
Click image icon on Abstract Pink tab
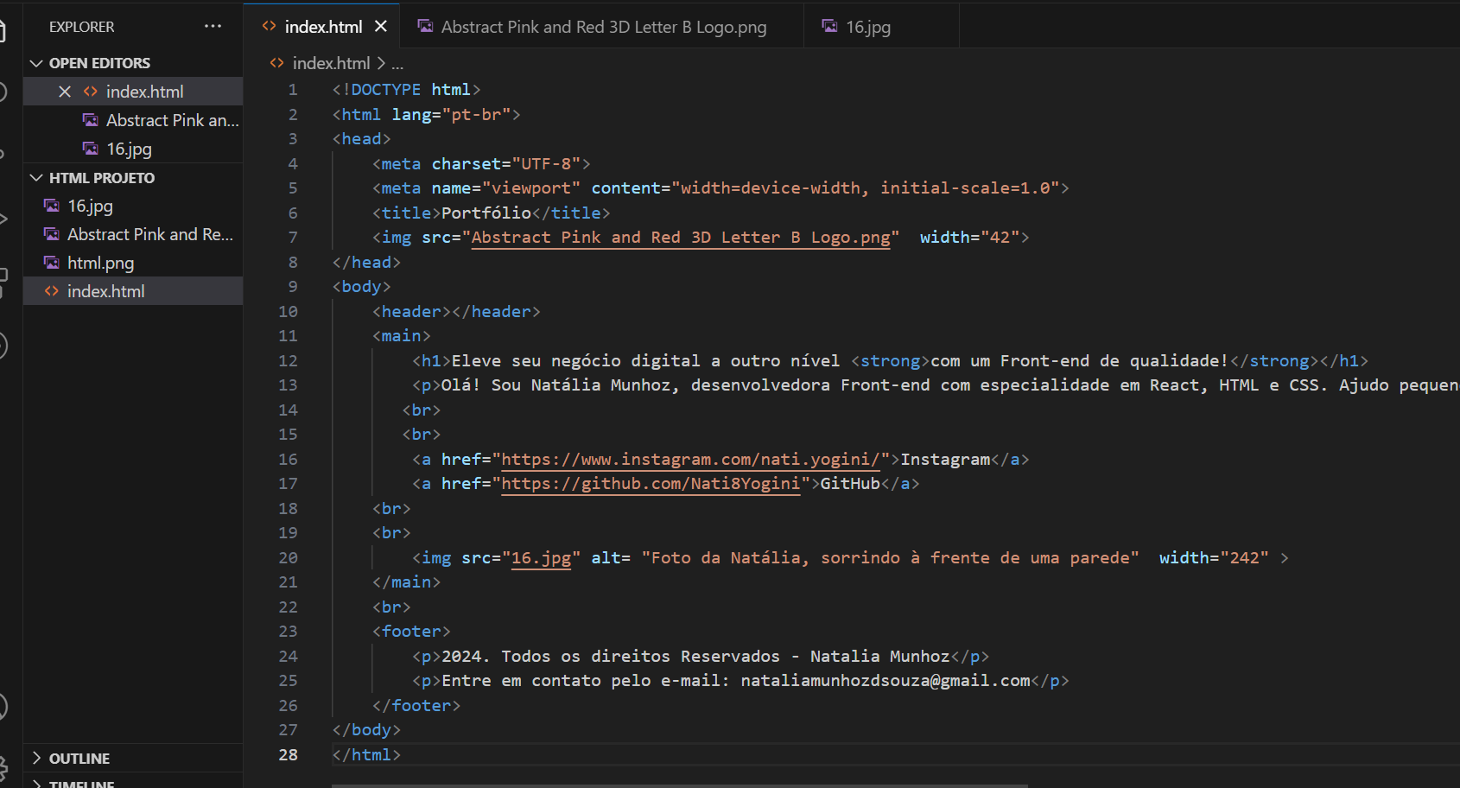tap(425, 26)
